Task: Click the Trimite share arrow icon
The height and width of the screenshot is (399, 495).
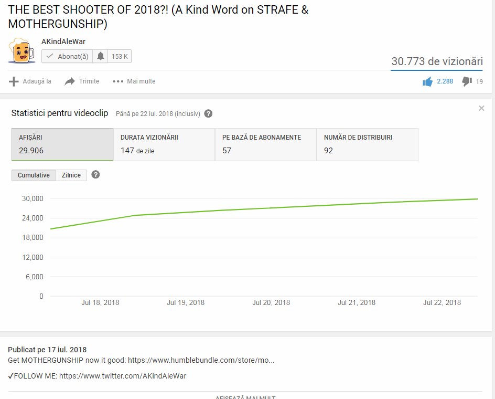Action: pos(69,81)
